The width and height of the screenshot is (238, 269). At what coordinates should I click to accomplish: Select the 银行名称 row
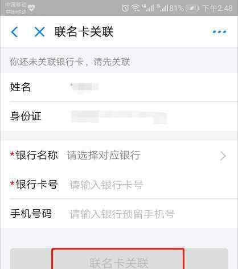click(119, 156)
